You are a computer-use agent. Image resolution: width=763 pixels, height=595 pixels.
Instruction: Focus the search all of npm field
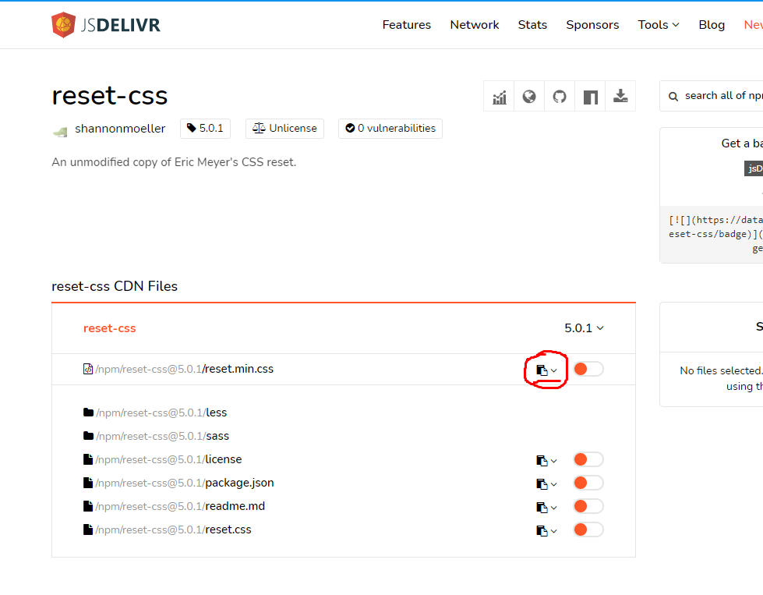712,97
